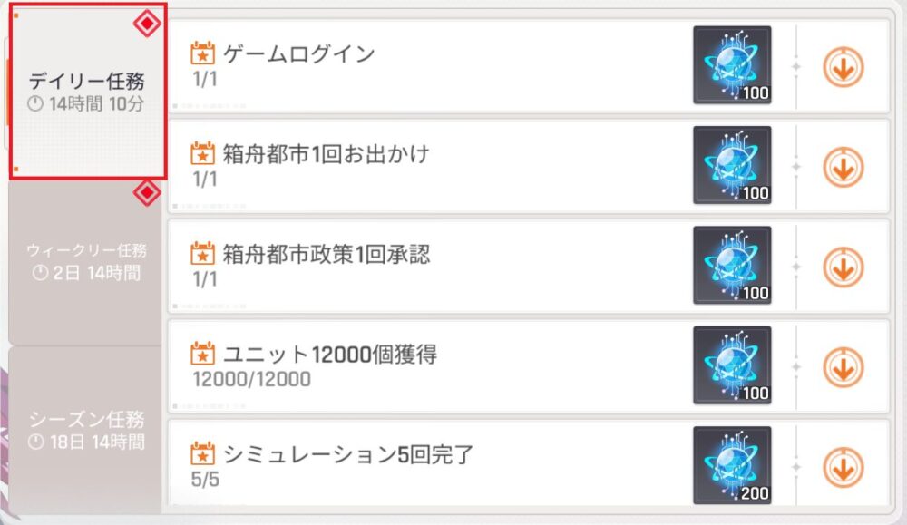Click the calendar icon beside ゲームログイン

(x=203, y=53)
